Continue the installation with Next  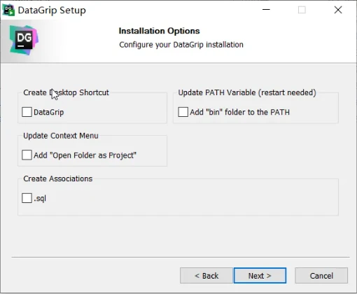pyautogui.click(x=260, y=276)
